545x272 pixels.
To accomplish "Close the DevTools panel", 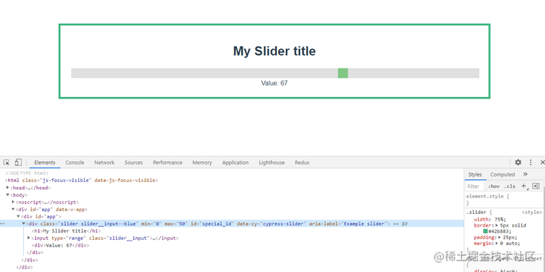I will pos(542,162).
